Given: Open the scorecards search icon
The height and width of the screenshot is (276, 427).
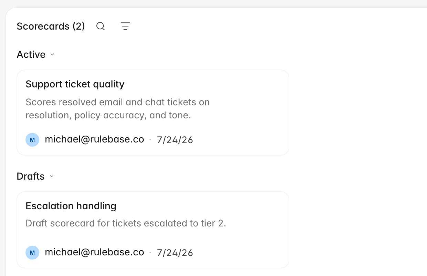Looking at the screenshot, I should 101,26.
